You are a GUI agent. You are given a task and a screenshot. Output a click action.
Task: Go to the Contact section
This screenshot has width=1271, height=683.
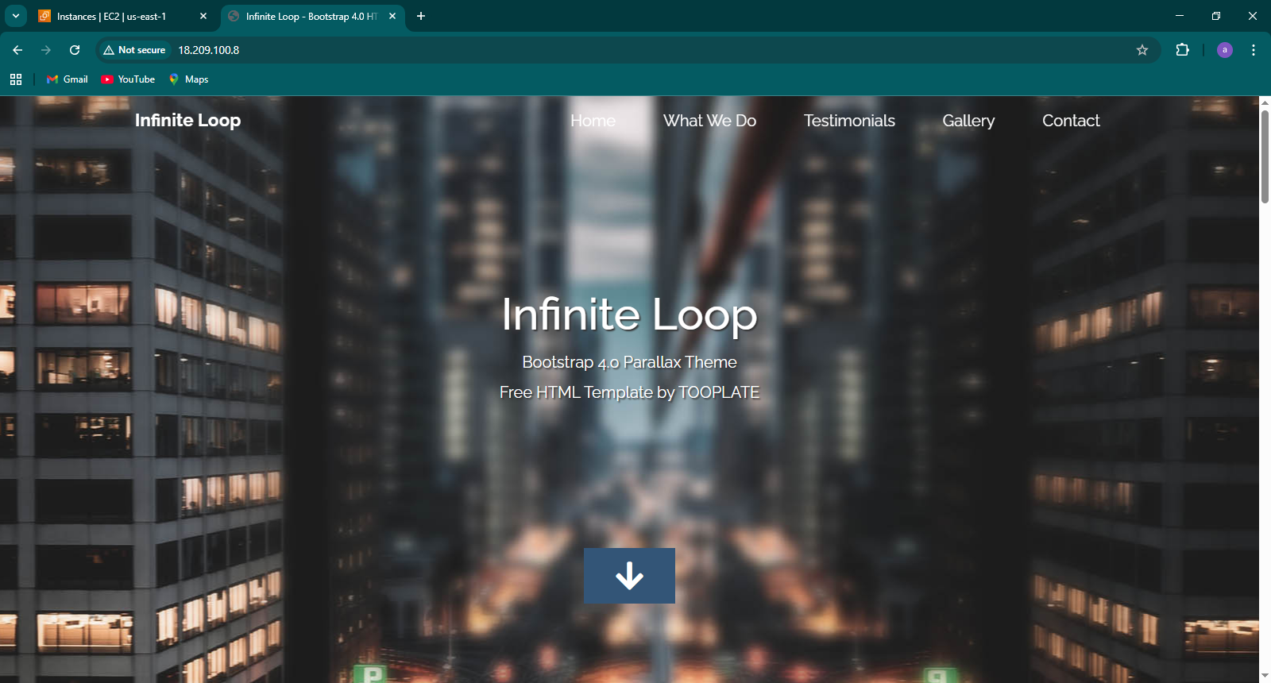click(x=1071, y=121)
